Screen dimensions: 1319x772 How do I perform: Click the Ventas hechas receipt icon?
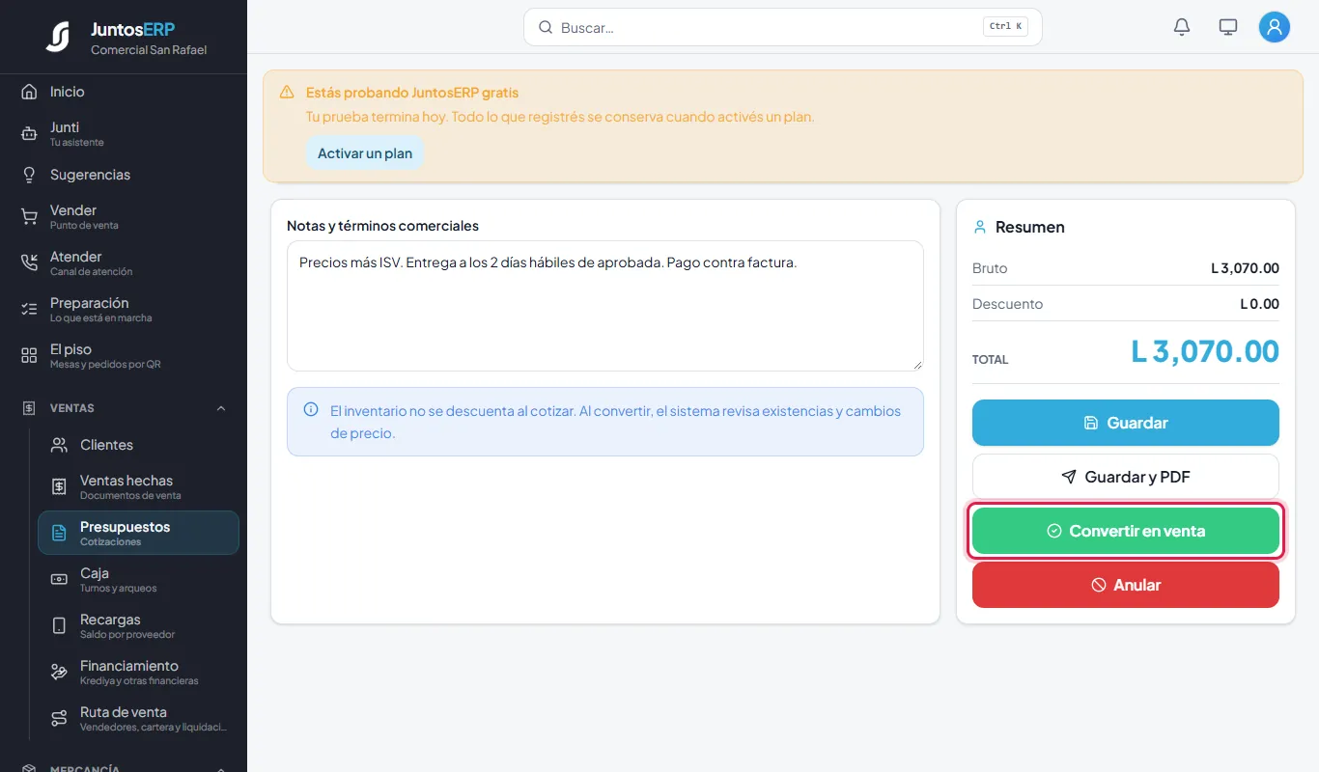click(x=59, y=487)
